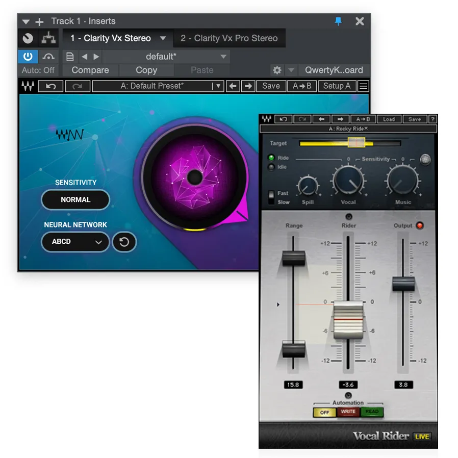Screen dimensions: 458x458
Task: Click the grey globe button near Music
Action: 425,160
